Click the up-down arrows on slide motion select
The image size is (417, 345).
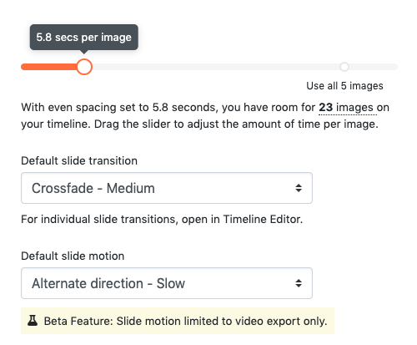click(299, 283)
